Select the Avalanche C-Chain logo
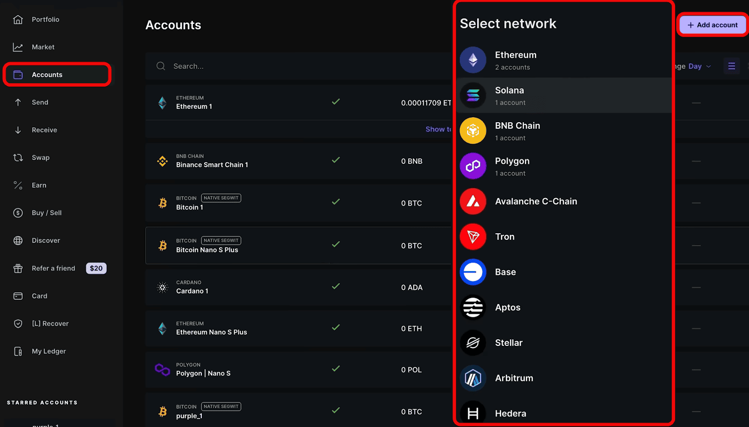Screen dimensions: 749x427 473,202
